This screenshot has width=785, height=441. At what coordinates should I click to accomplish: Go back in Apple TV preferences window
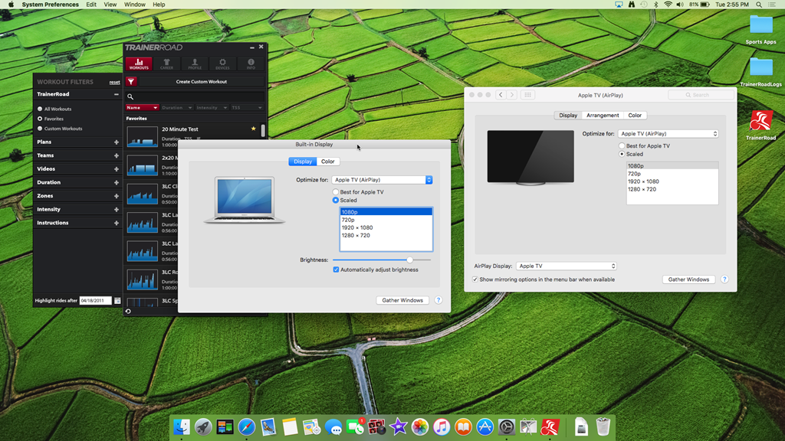tap(501, 95)
